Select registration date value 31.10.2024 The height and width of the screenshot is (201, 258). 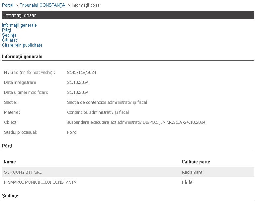(x=78, y=83)
